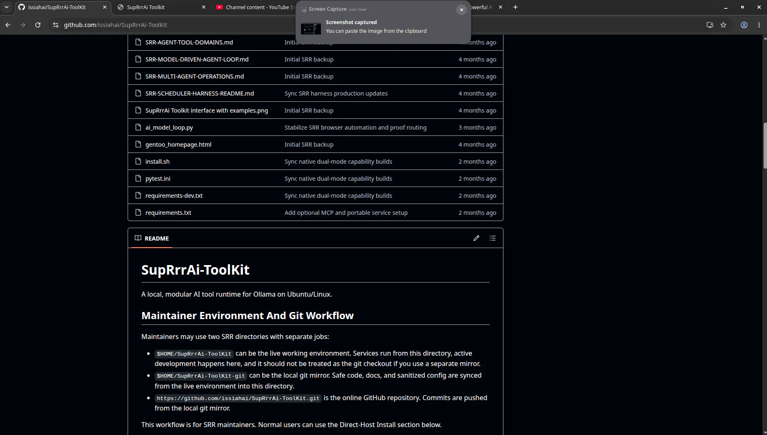Viewport: 767px width, 435px height.
Task: Open SRR-MODEL-DRIVEN-AGENT-LOOP.md file
Action: pyautogui.click(x=197, y=59)
